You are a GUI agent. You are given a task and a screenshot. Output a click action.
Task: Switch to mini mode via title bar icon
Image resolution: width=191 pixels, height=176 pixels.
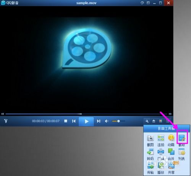click(x=148, y=3)
